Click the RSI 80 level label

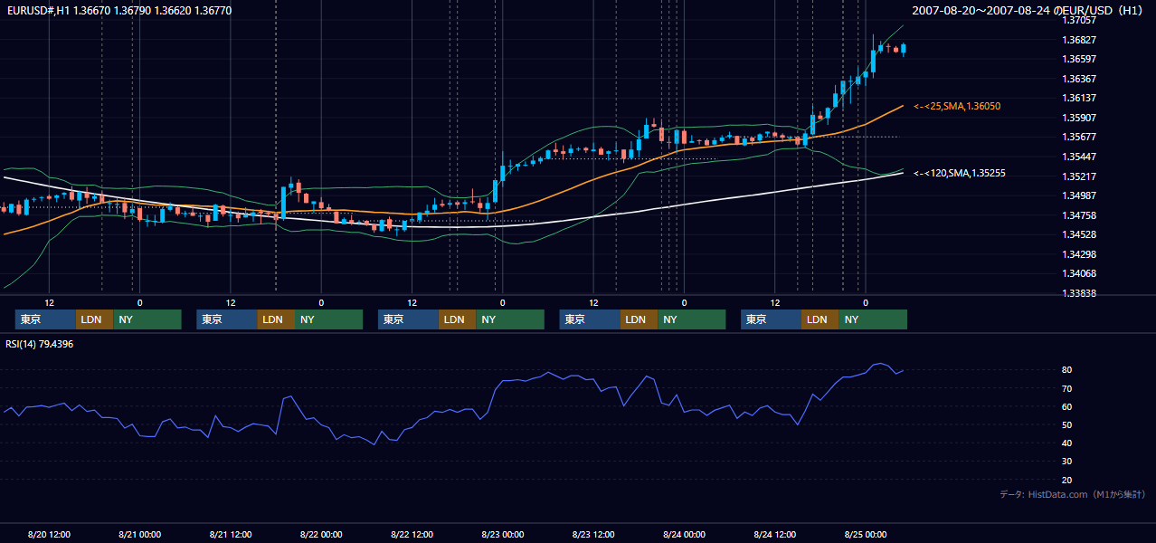click(1066, 370)
